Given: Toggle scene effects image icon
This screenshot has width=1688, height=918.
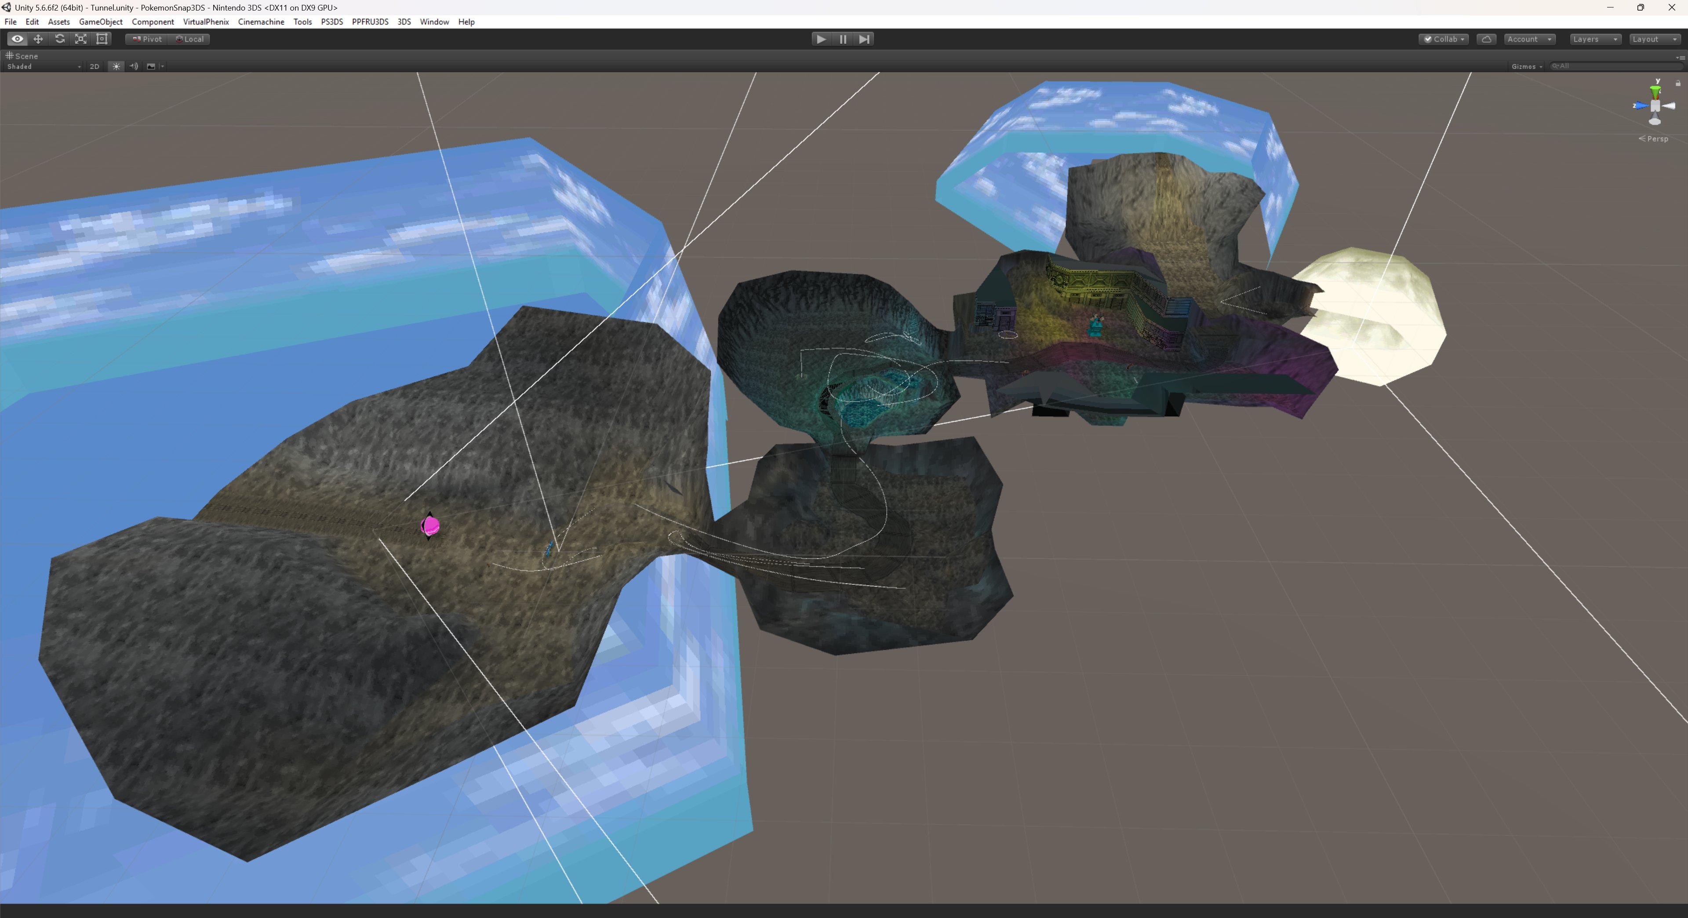Looking at the screenshot, I should [x=151, y=66].
